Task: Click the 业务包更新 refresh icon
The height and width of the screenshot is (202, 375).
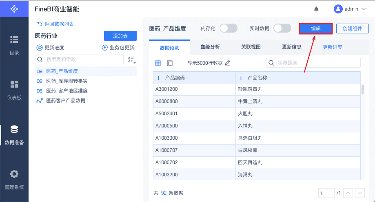Action: coord(105,48)
